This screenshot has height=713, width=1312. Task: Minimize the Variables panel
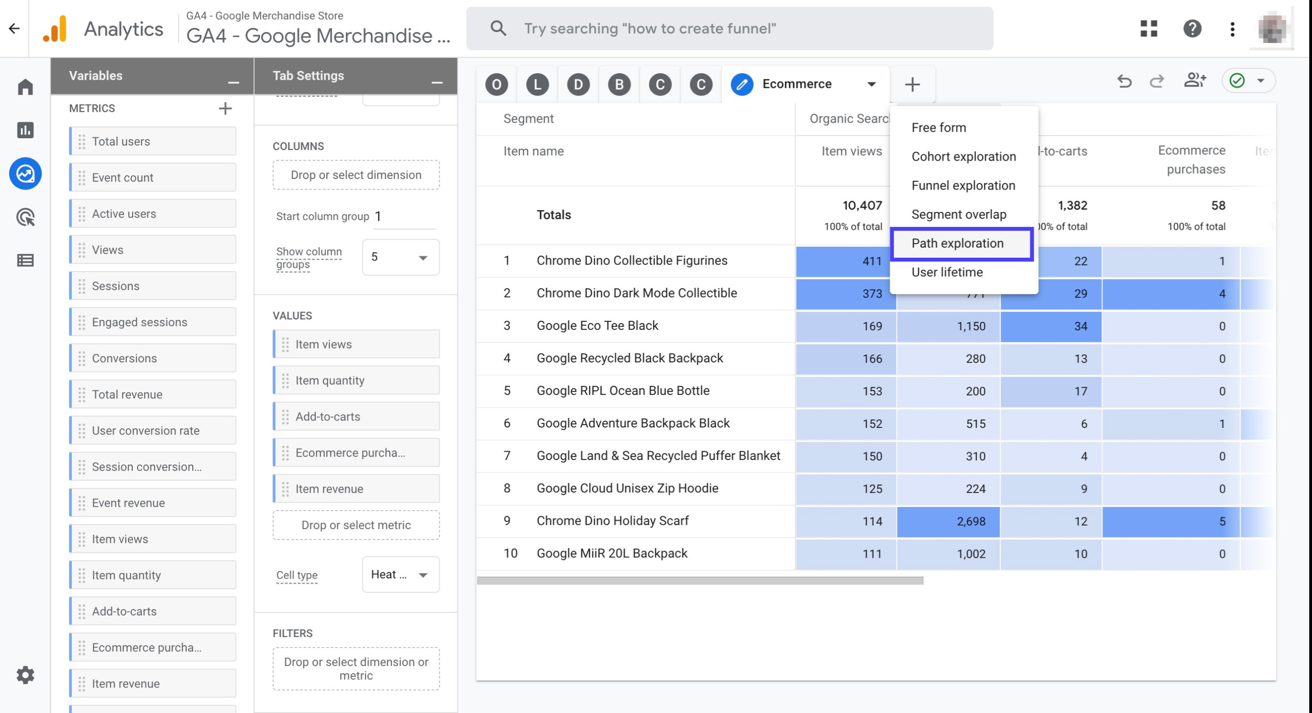(x=233, y=82)
